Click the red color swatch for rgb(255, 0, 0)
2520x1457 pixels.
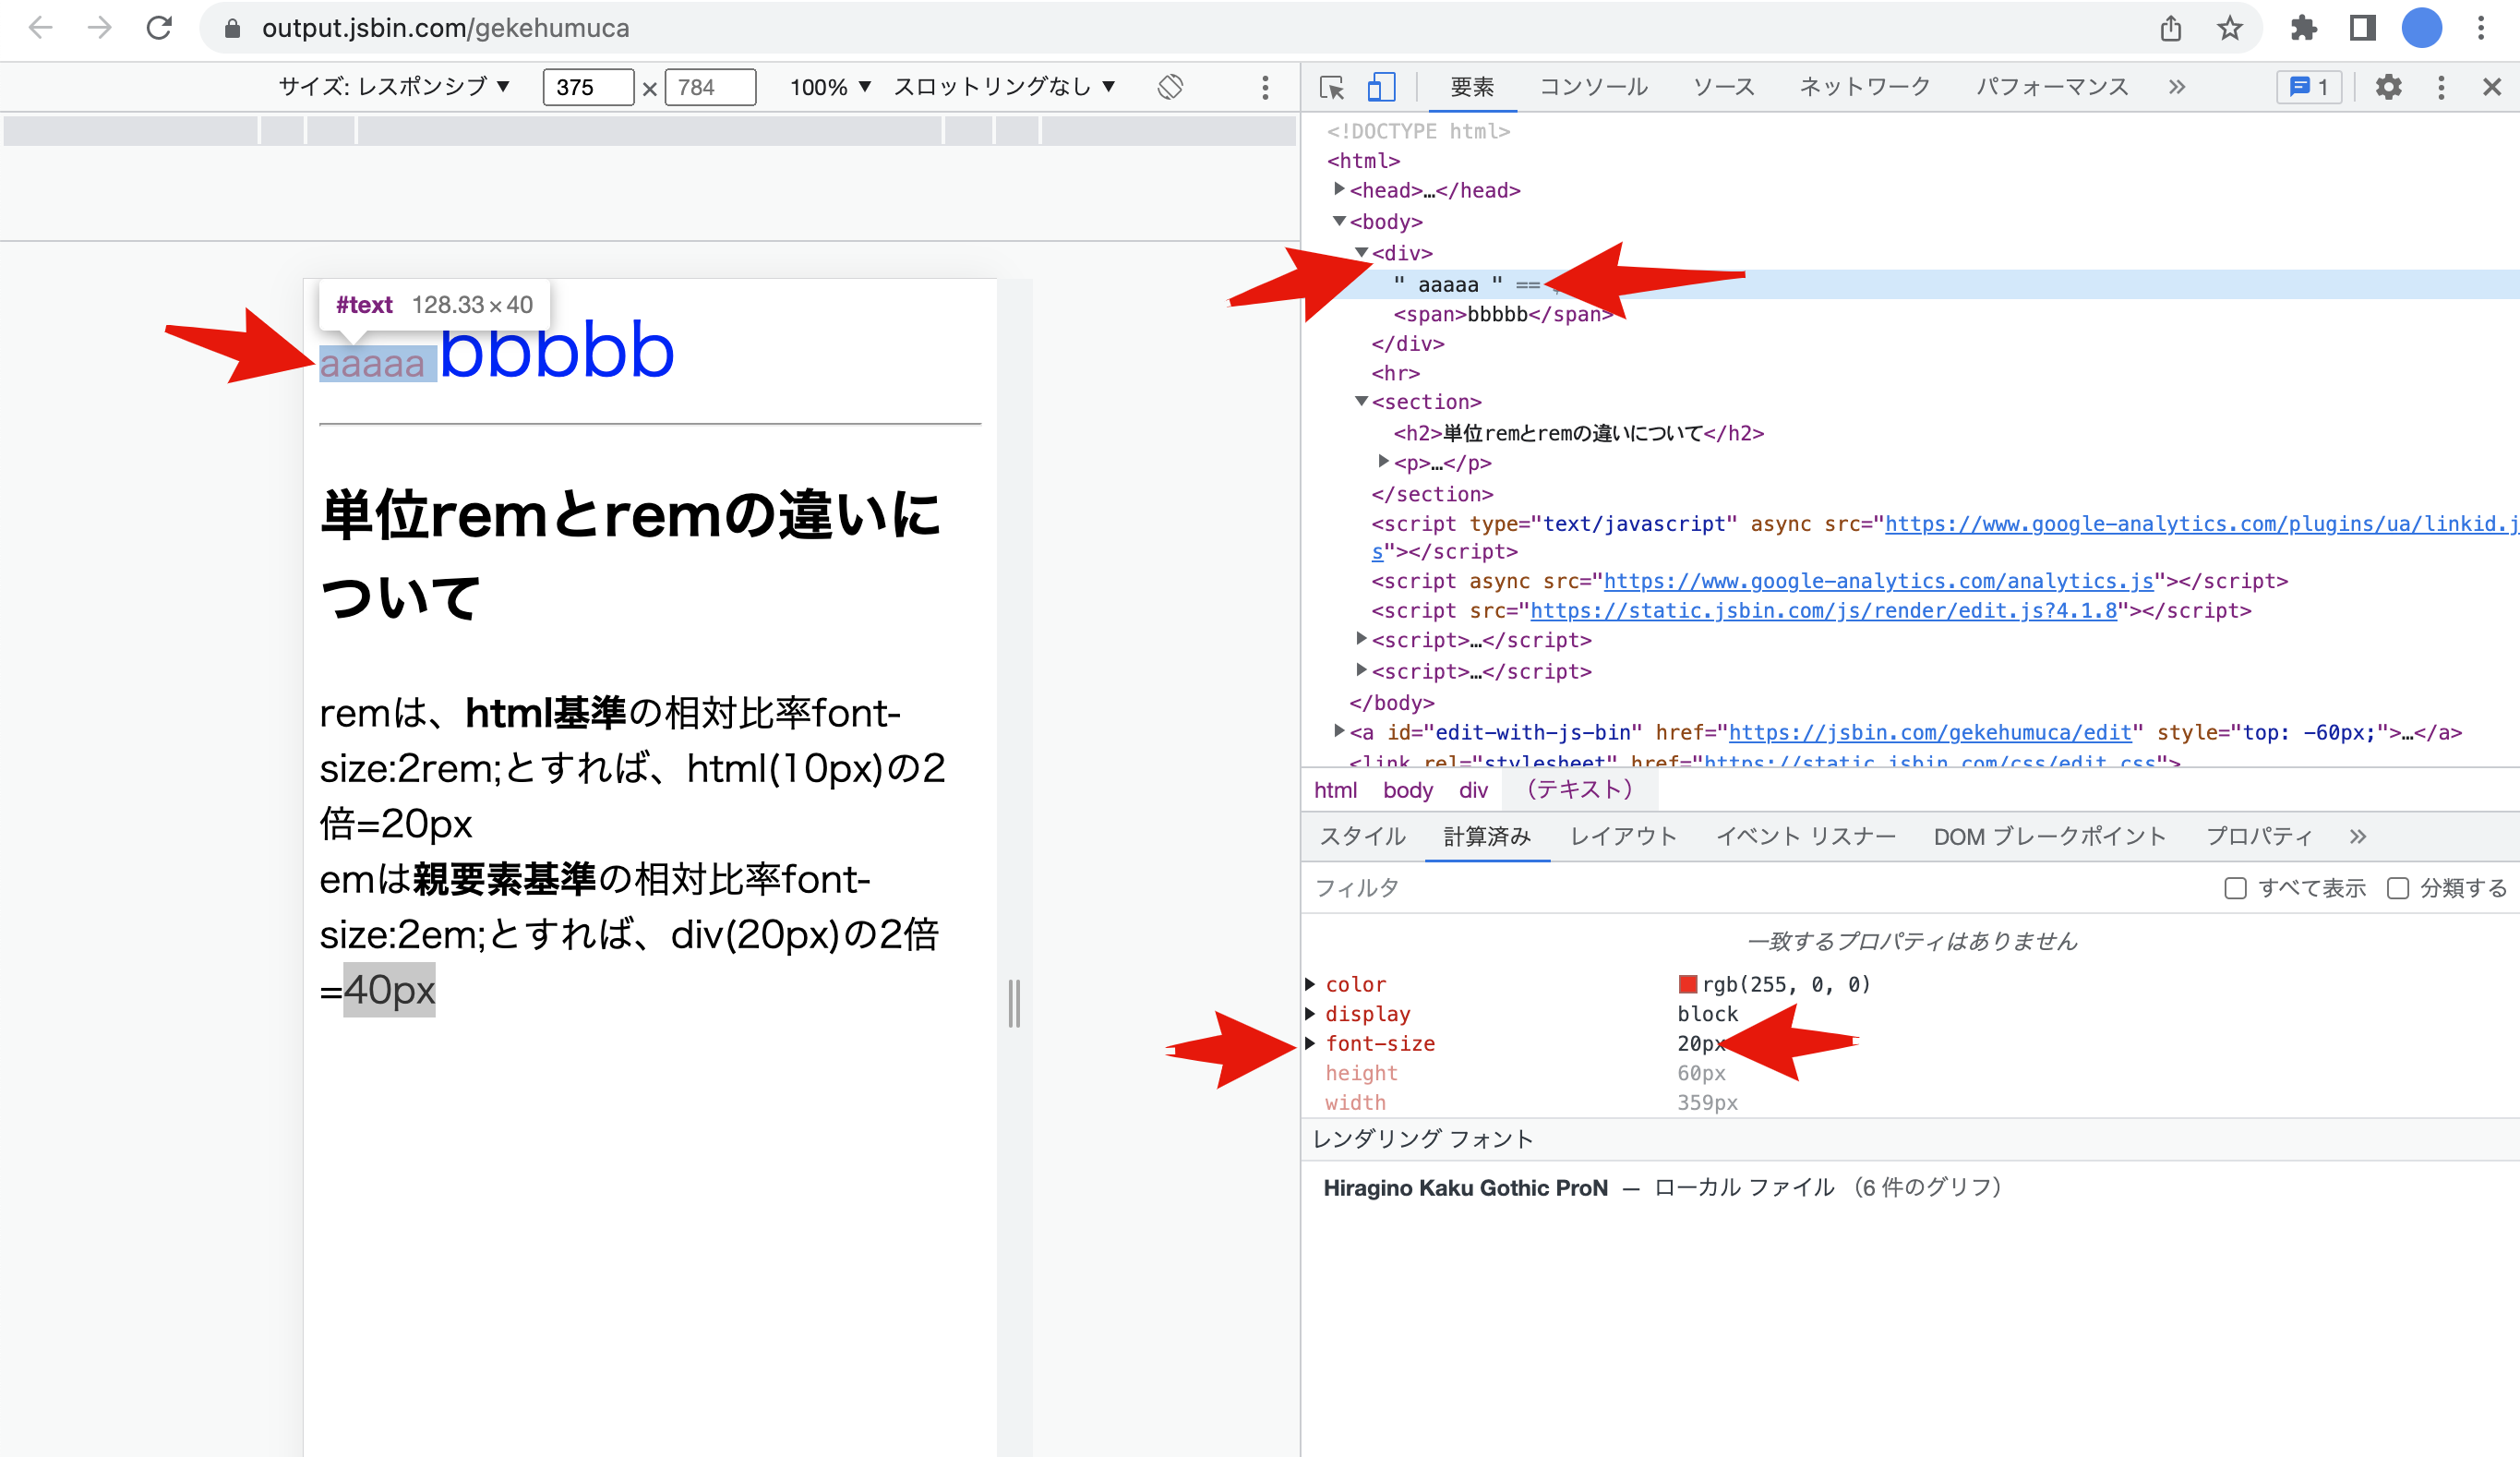point(1688,984)
